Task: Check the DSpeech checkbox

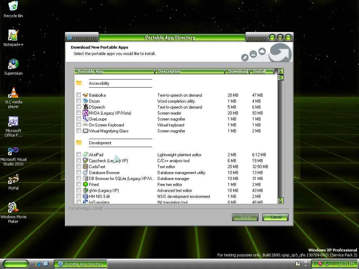Action: [79, 106]
